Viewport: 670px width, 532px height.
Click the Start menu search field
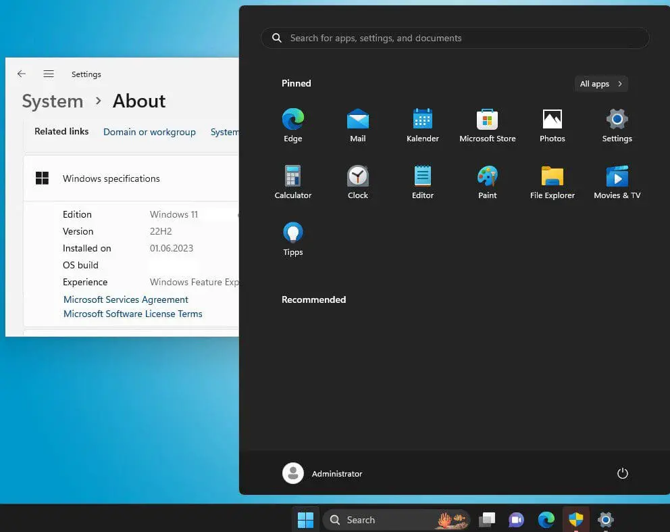coord(455,38)
